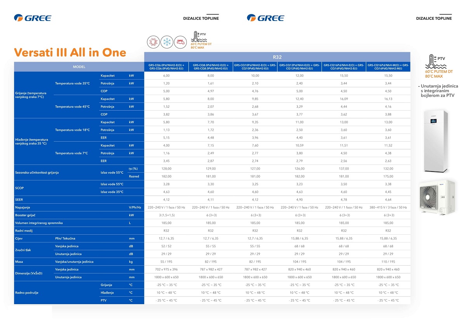Viewport: 466px width, 329px height.
Task: Click the 4,97 COP value
Action: [210, 91]
